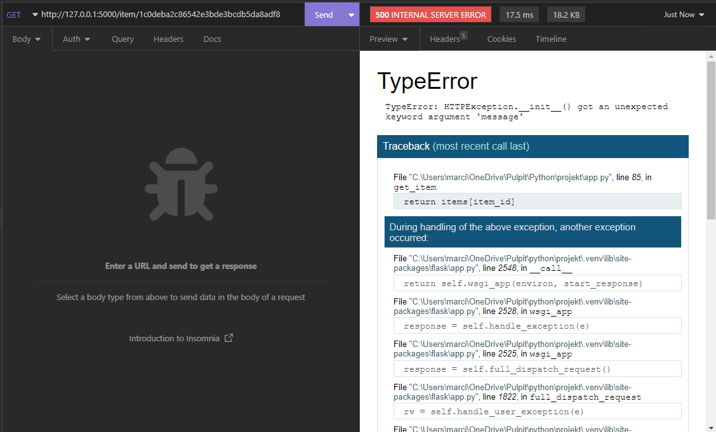The image size is (716, 432).
Task: Switch to the Docs tab
Action: (212, 39)
